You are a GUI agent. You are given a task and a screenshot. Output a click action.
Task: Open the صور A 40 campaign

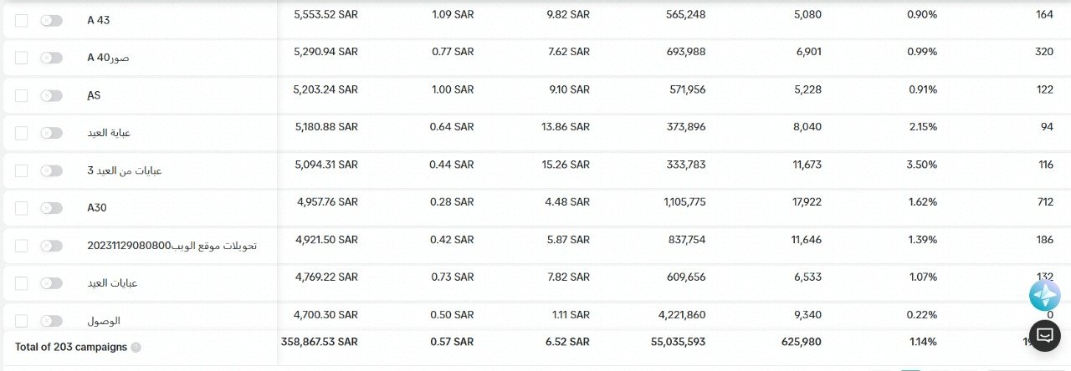(108, 58)
